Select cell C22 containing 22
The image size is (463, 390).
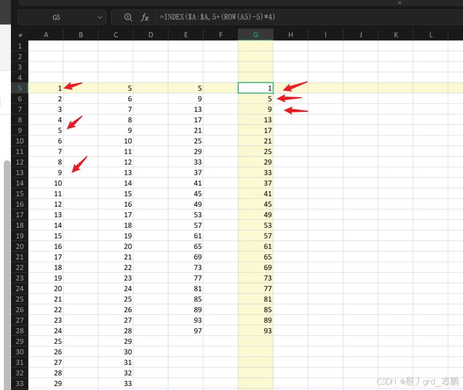(116, 267)
